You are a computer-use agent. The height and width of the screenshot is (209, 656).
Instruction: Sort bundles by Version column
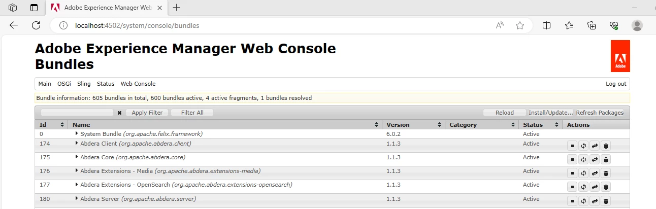[x=414, y=124]
